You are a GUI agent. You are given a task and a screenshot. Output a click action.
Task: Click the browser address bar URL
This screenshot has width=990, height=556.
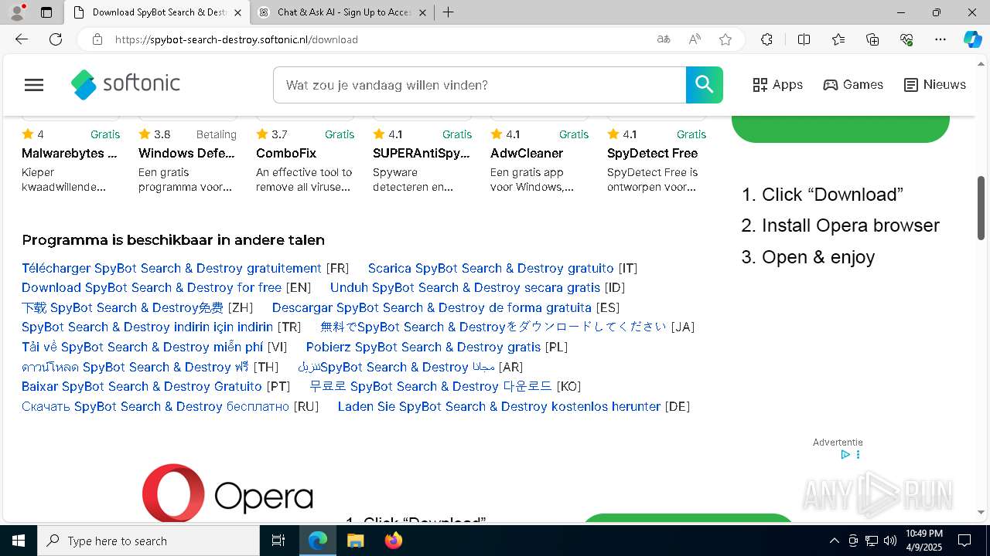(237, 39)
